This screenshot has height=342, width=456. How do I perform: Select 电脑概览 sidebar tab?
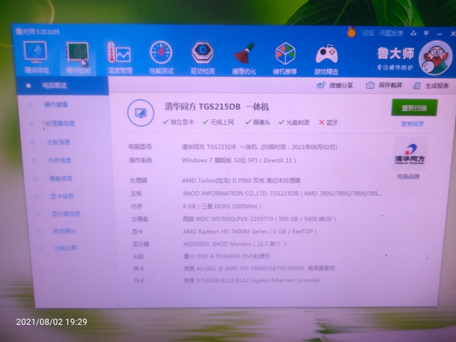click(63, 85)
